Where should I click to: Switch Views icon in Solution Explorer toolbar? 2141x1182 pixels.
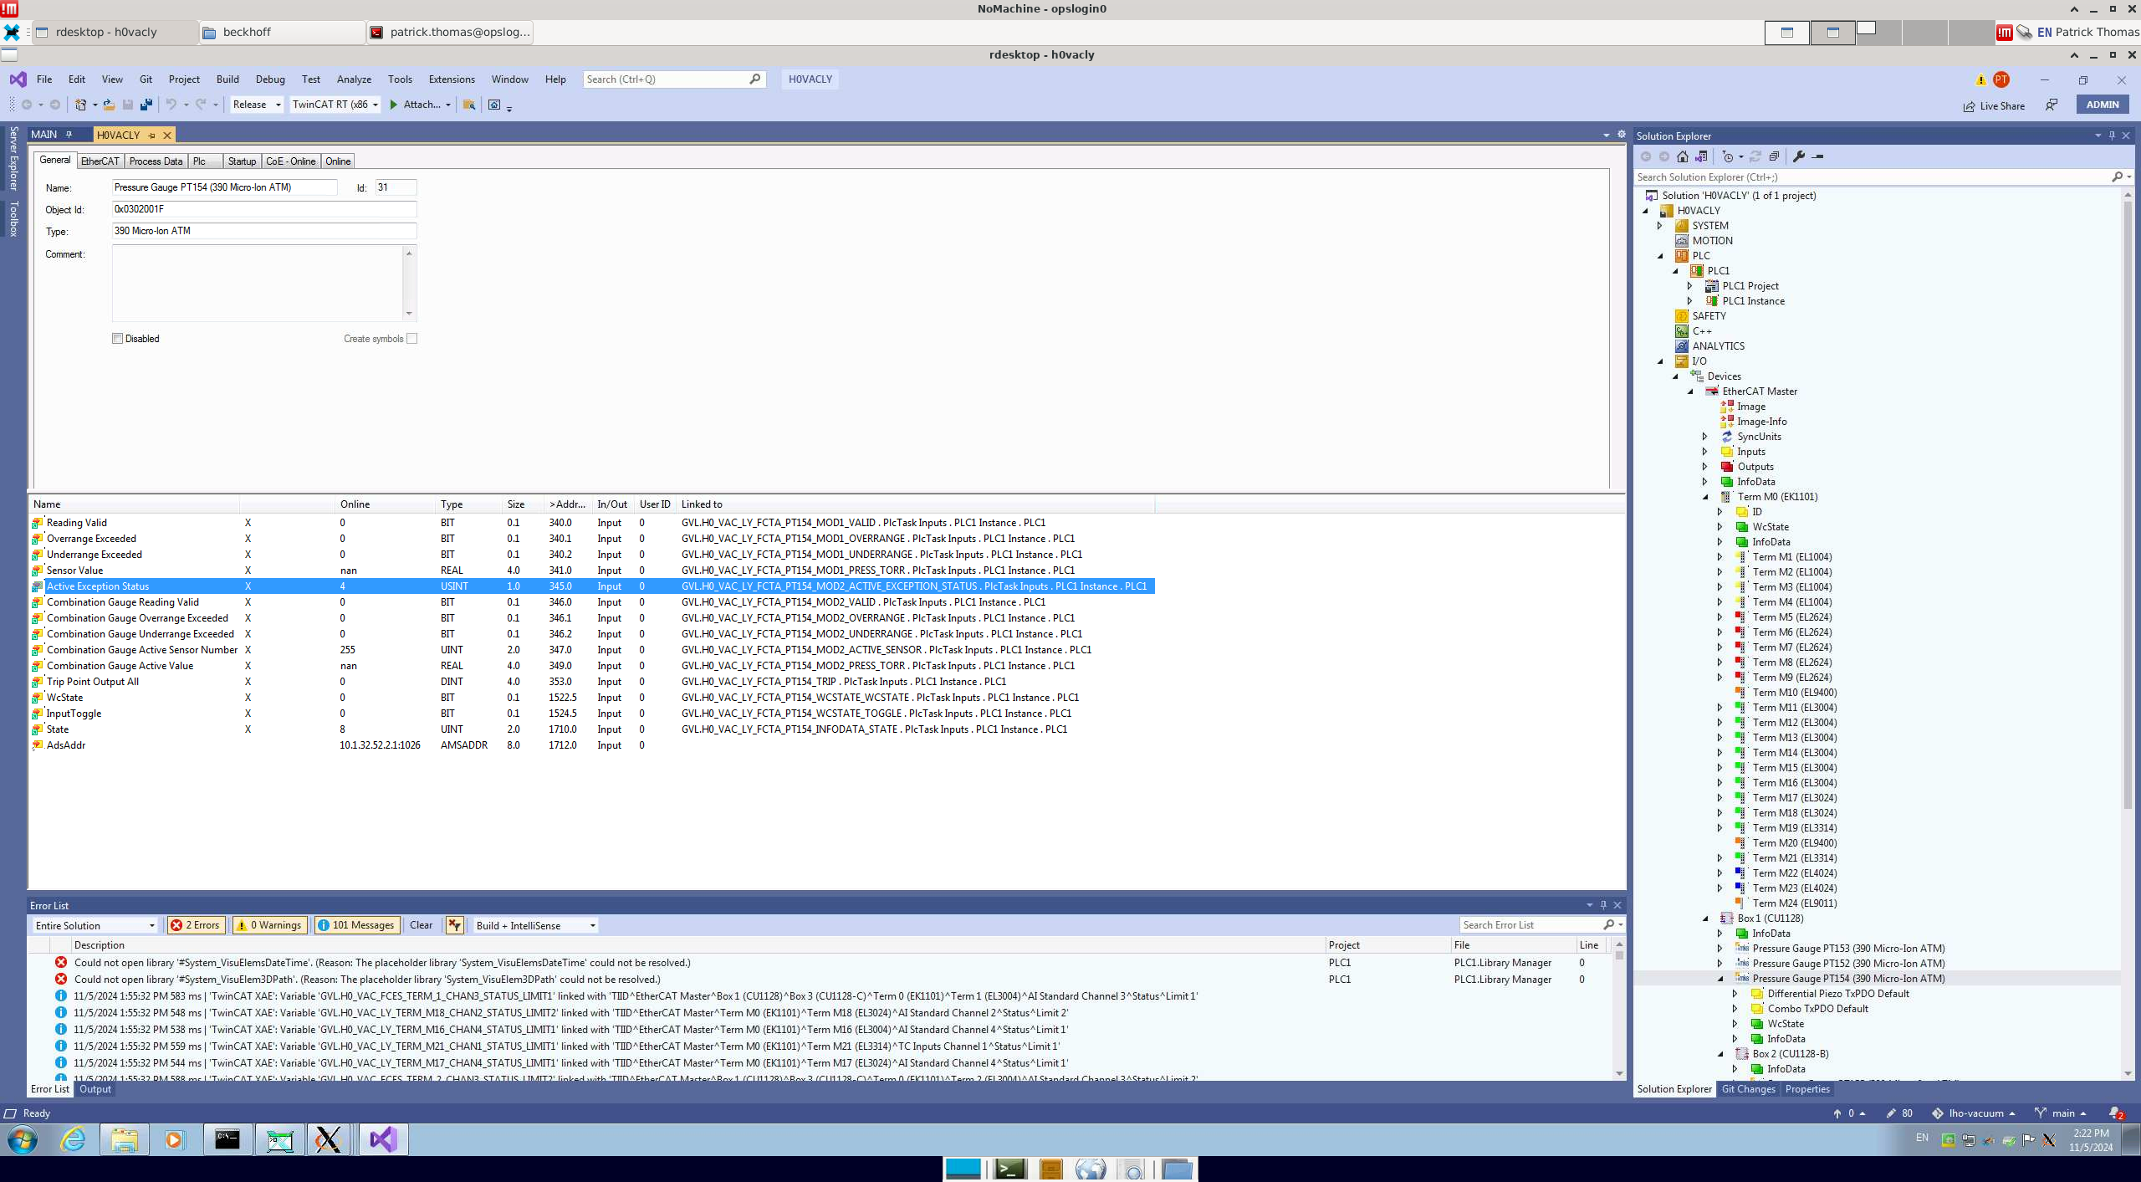pos(1701,156)
